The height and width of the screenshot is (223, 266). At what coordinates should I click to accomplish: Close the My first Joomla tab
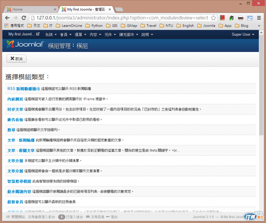click(110, 10)
